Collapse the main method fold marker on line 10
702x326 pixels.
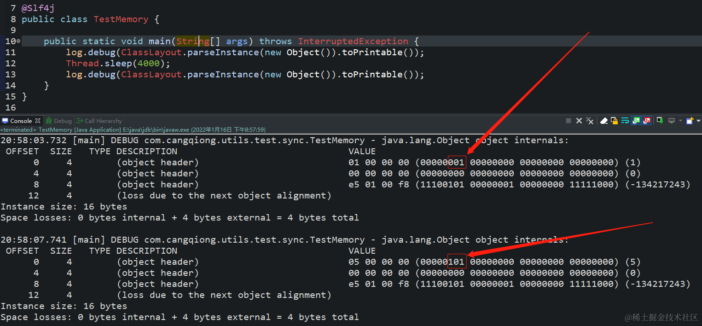[18, 41]
